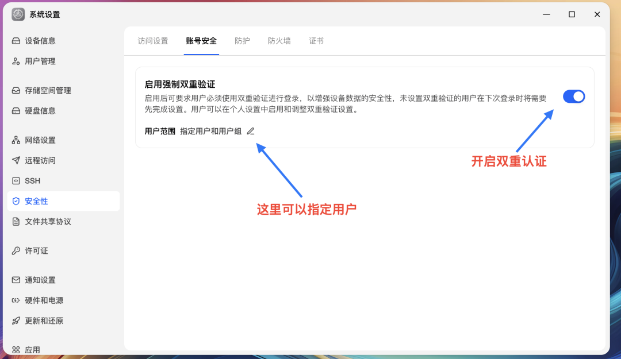Screen dimensions: 621x359
Task: Open 通知设置 in sidebar
Action: point(63,280)
